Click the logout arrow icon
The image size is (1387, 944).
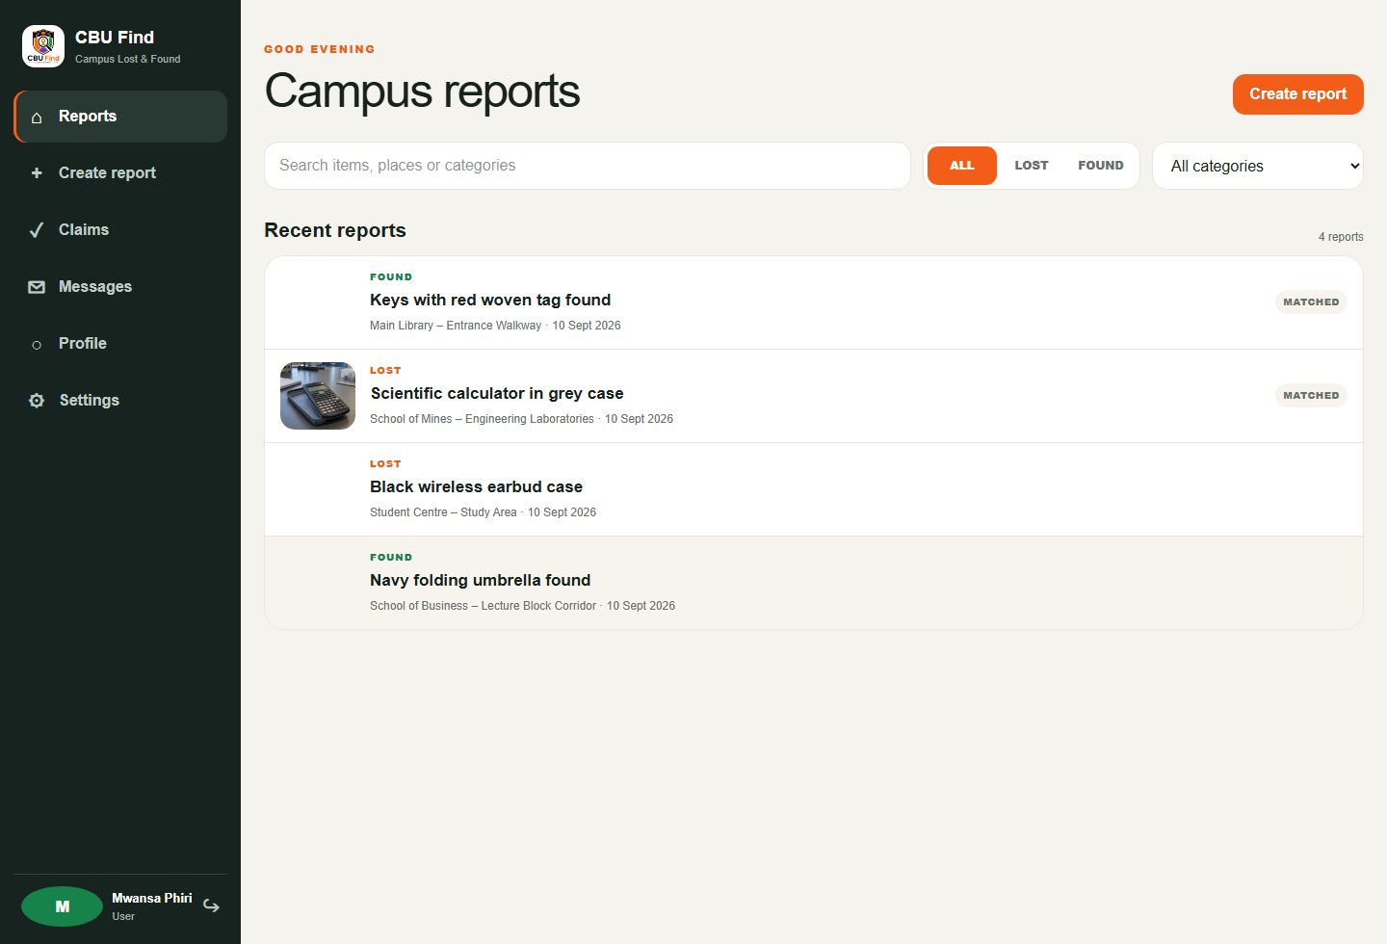211,906
